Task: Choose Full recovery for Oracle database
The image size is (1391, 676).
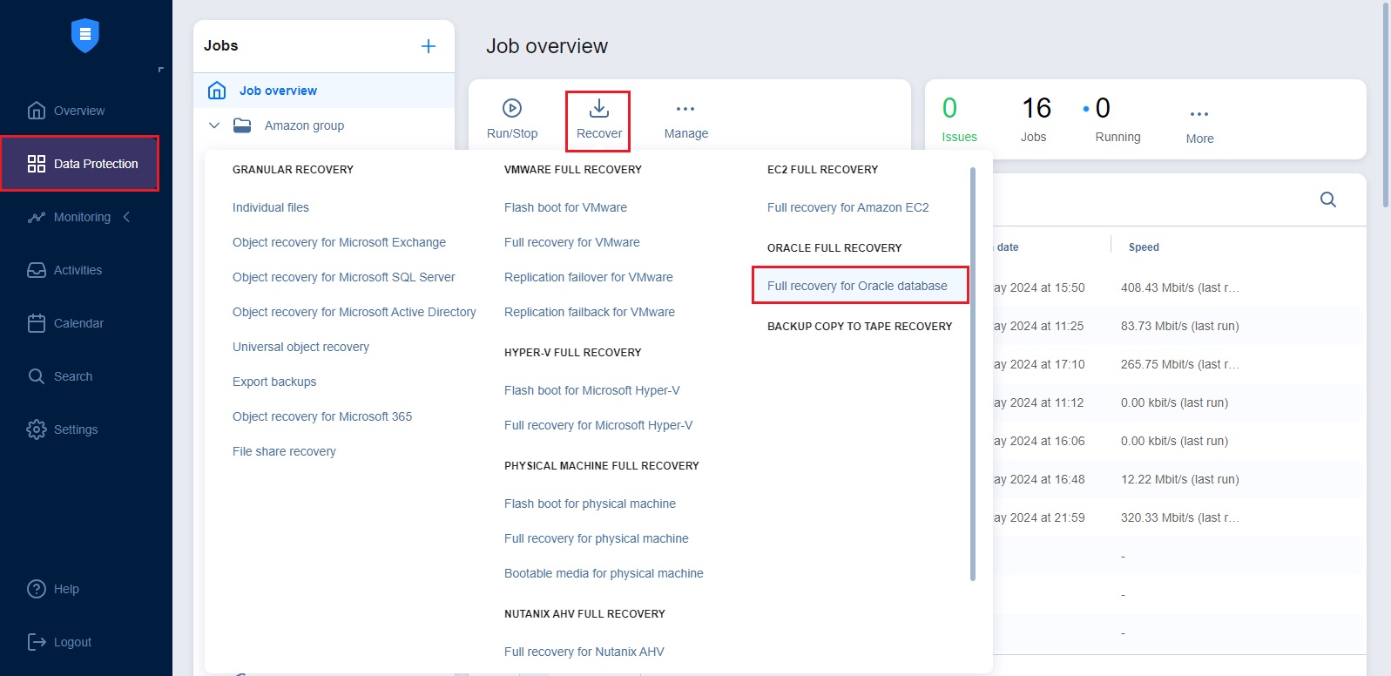Action: pyautogui.click(x=857, y=286)
